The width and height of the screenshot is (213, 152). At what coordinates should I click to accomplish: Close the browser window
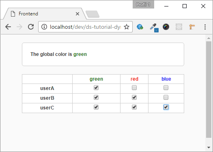coord(203,6)
